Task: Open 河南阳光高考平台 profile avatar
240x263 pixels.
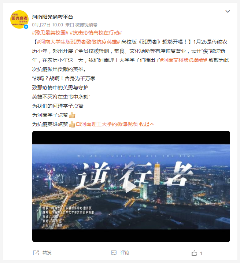Action: [x=19, y=19]
